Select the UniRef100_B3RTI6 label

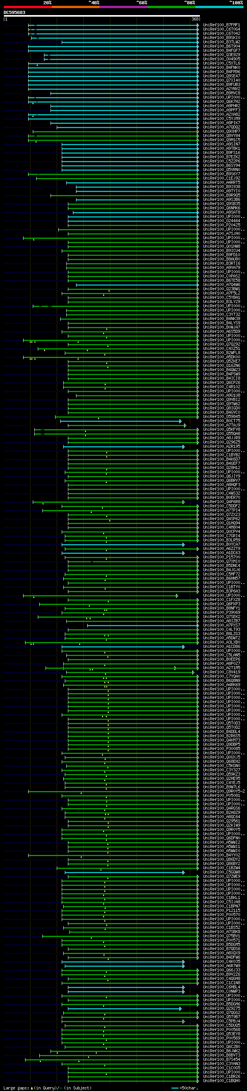point(222,264)
